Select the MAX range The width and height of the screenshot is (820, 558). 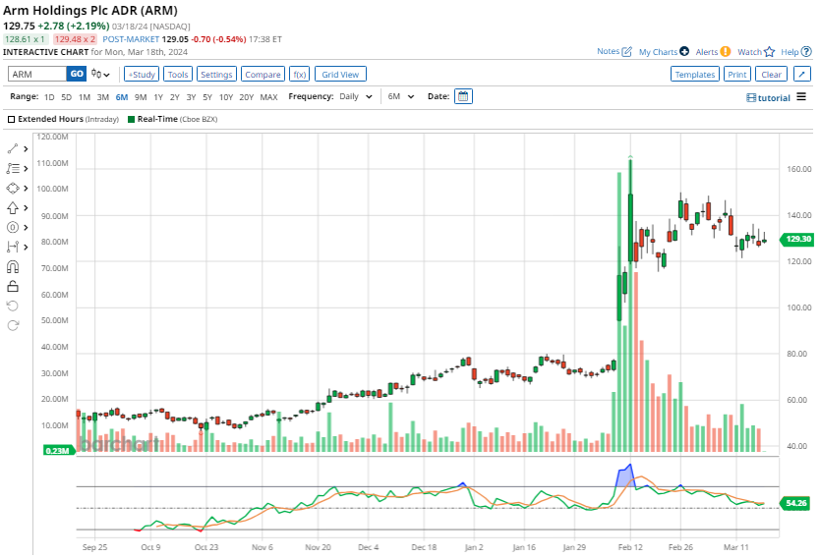coord(268,97)
